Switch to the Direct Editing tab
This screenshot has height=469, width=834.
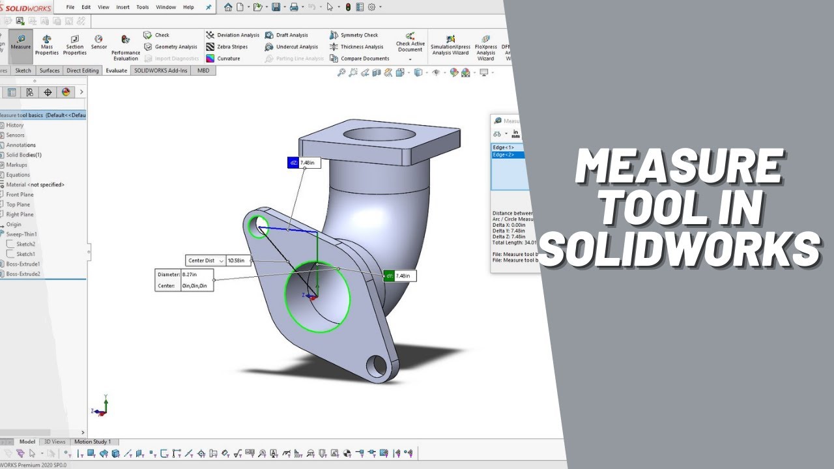click(83, 70)
